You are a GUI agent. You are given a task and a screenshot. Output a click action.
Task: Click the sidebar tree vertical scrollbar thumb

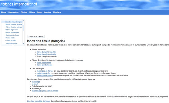pyautogui.click(x=23, y=28)
